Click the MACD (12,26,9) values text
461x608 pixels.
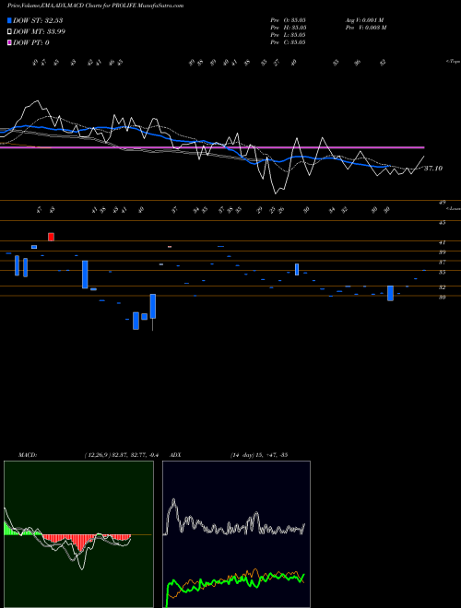(122, 455)
